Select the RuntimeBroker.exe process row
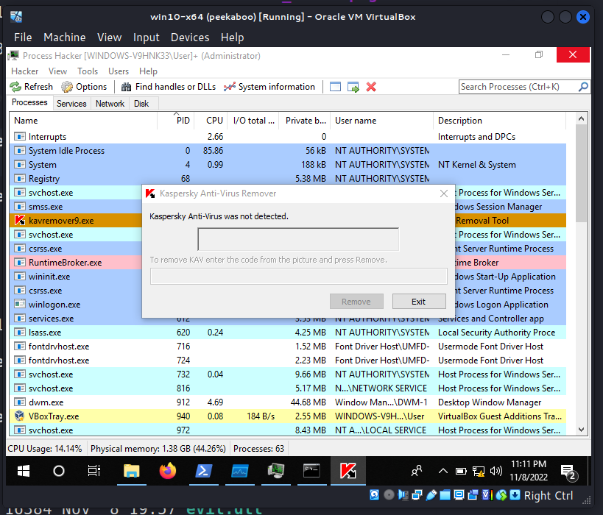 click(288, 263)
